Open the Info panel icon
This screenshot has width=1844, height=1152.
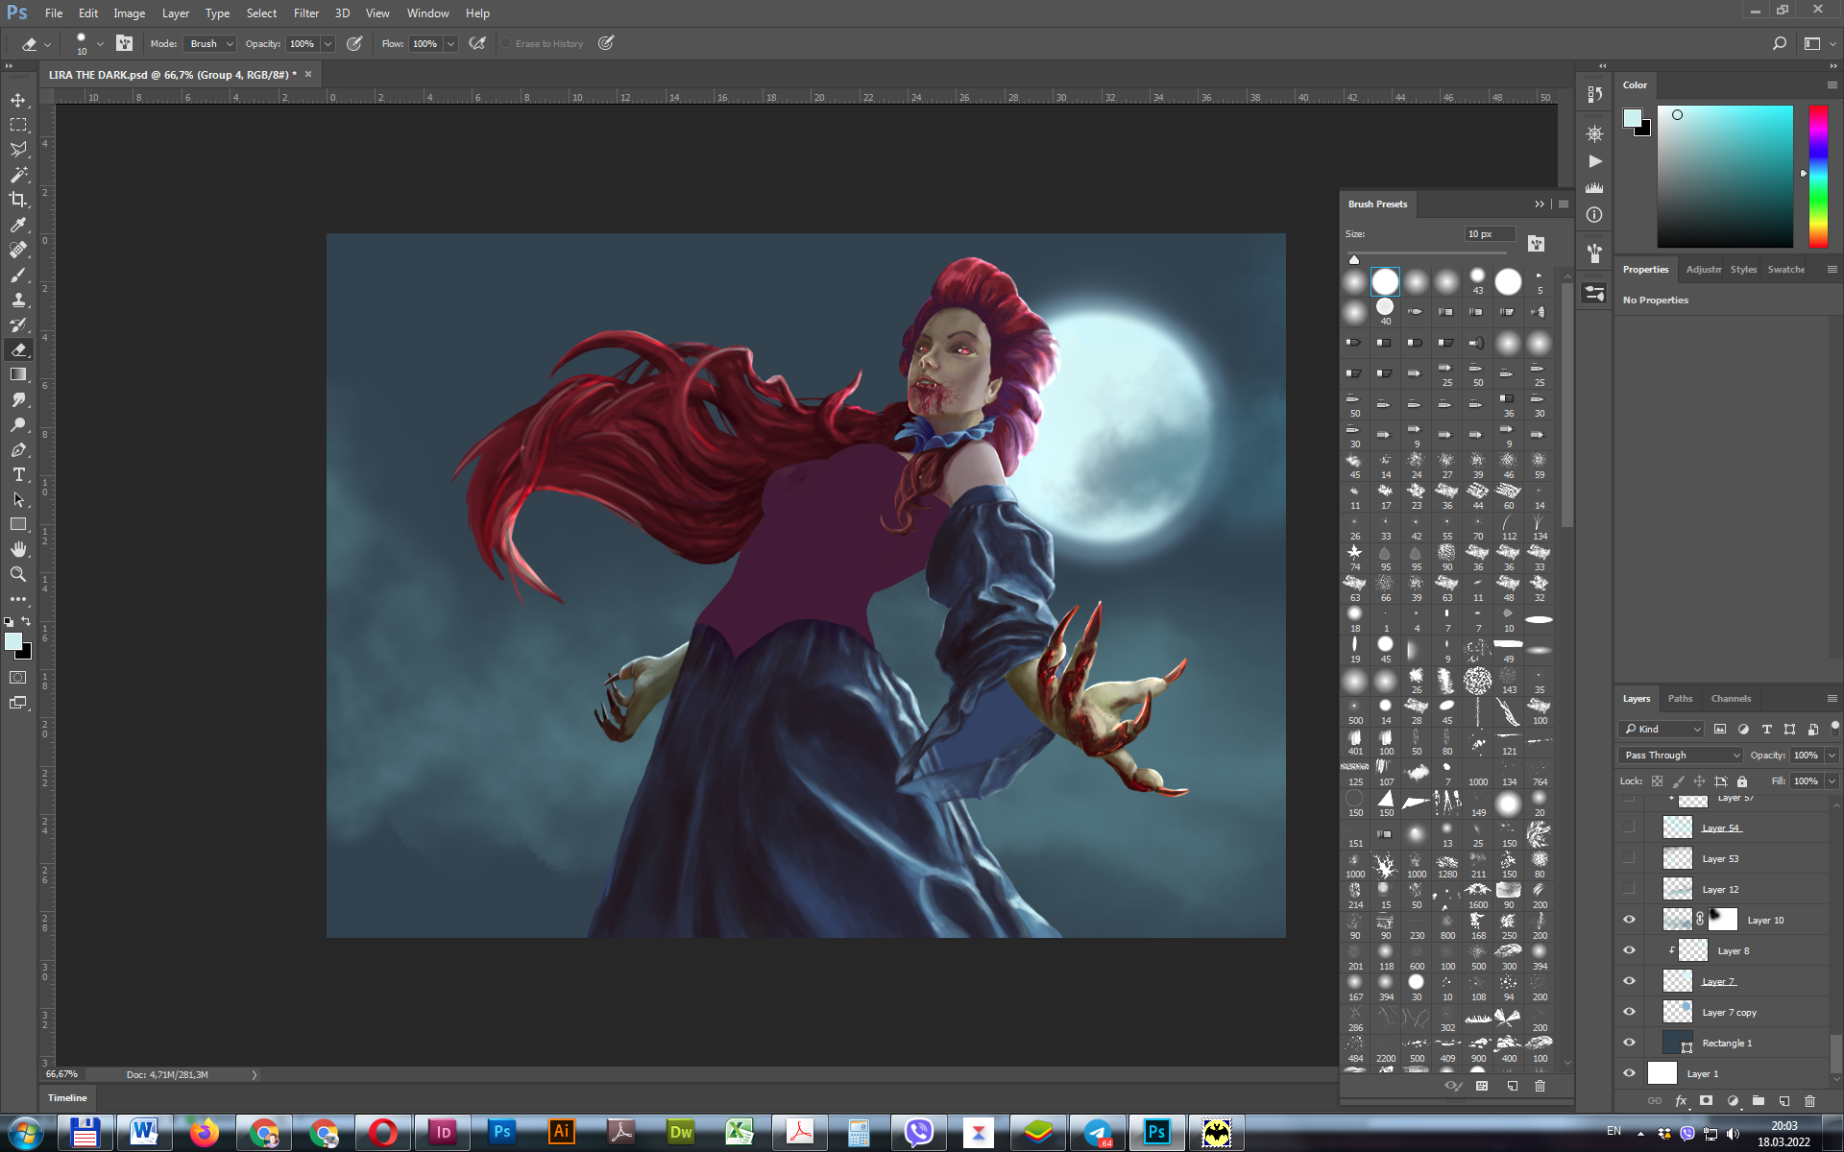tap(1594, 215)
